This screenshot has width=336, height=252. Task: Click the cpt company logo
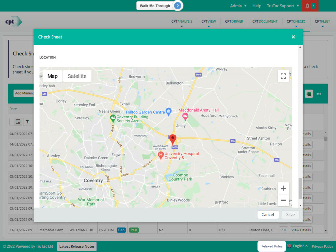(13, 22)
